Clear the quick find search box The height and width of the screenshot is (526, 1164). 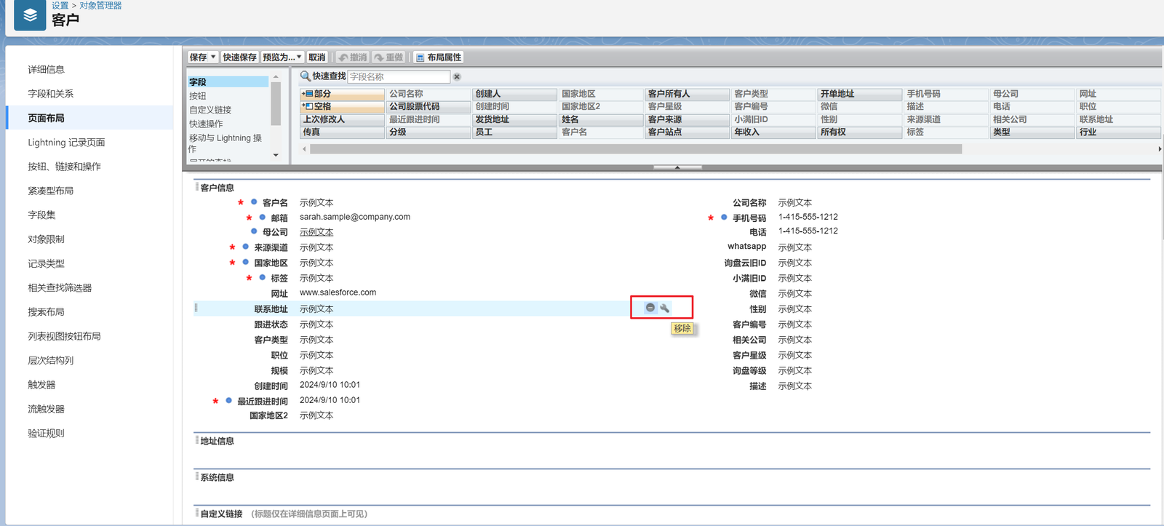457,76
